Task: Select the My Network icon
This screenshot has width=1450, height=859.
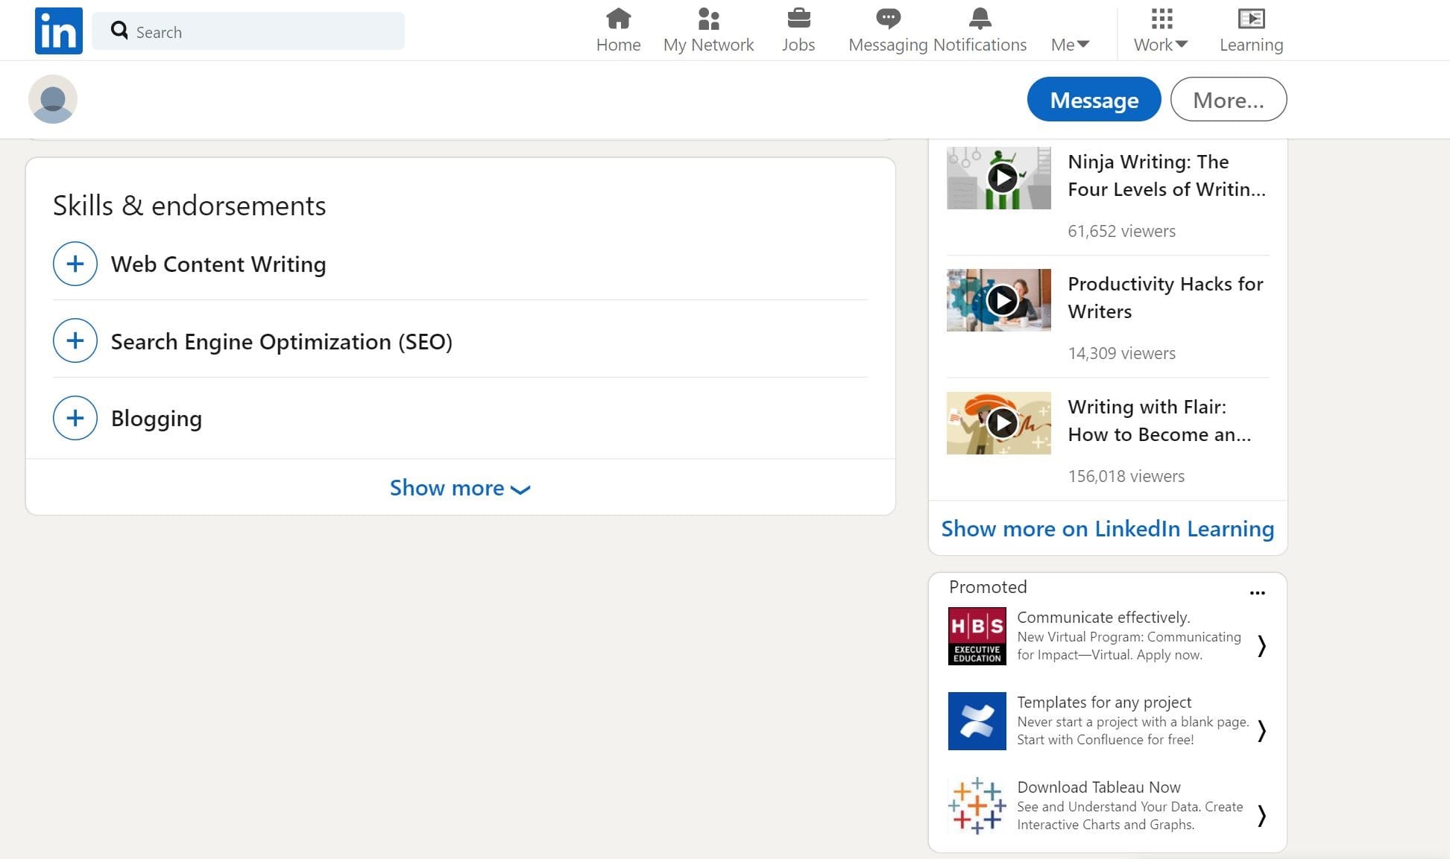Action: (708, 19)
